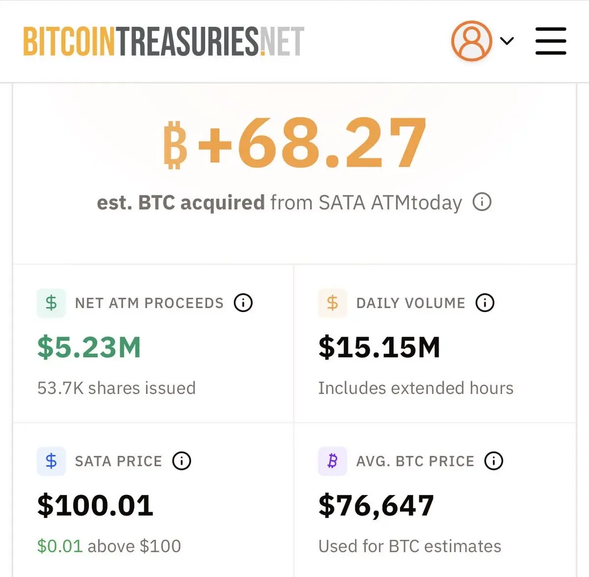Click Net ATM Proceeds info icon
Screen dimensions: 589x577
pos(243,303)
